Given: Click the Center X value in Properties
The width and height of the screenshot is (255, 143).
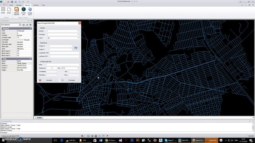Looking at the screenshot, I should (x=24, y=66).
